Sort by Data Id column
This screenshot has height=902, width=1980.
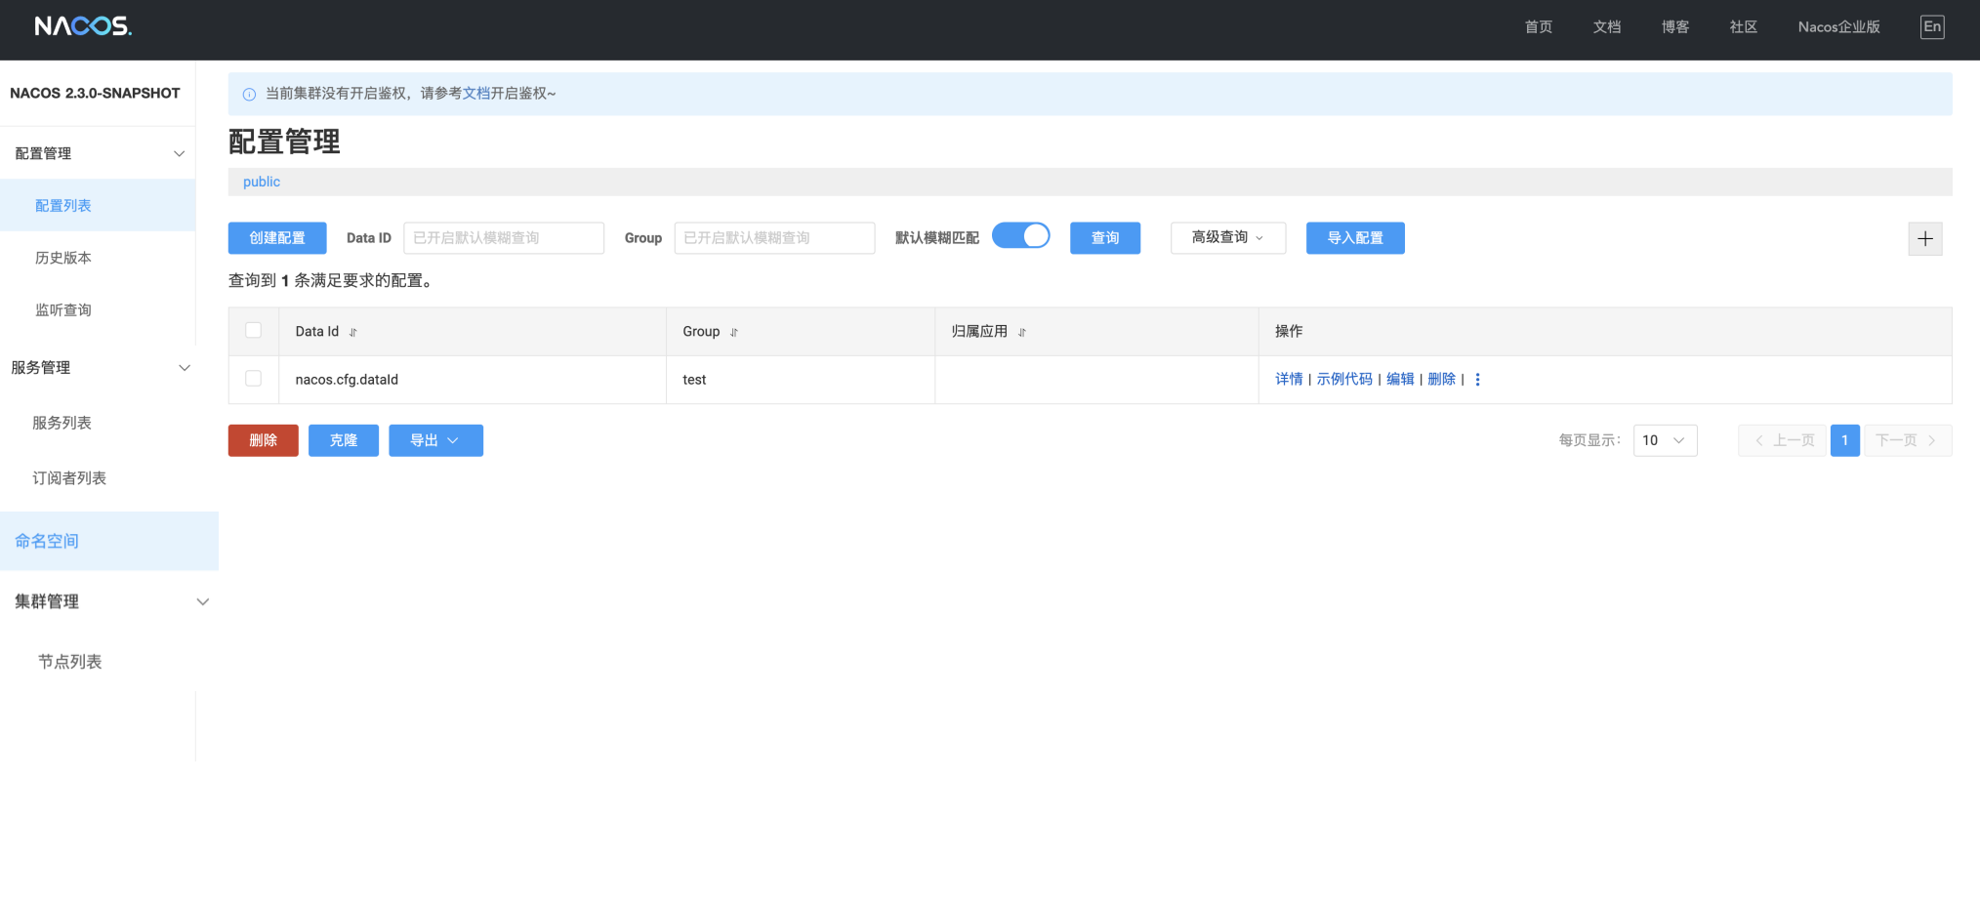(x=353, y=333)
